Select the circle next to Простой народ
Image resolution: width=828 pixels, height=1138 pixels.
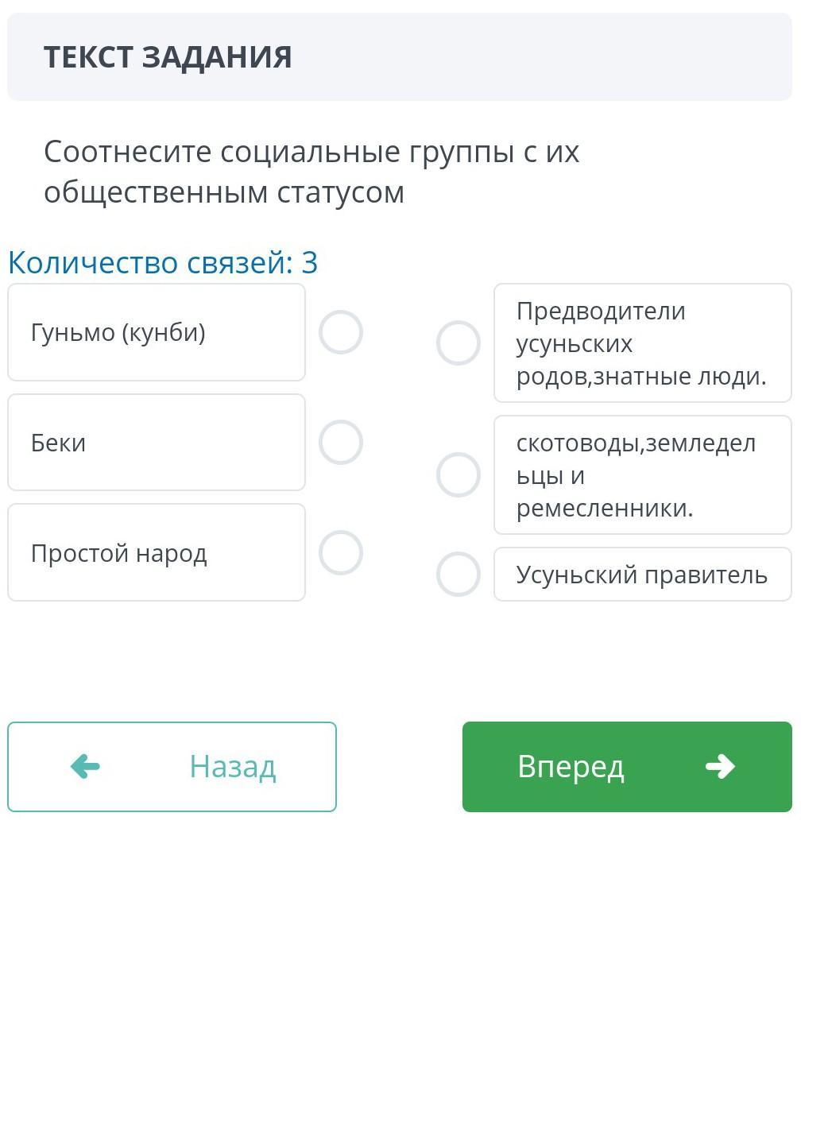341,553
